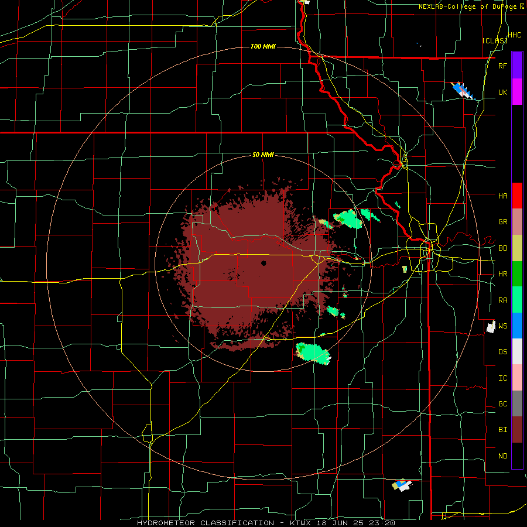The image size is (527, 527).
Task: Click the gray GC ground clutter swatch
Action: click(517, 403)
